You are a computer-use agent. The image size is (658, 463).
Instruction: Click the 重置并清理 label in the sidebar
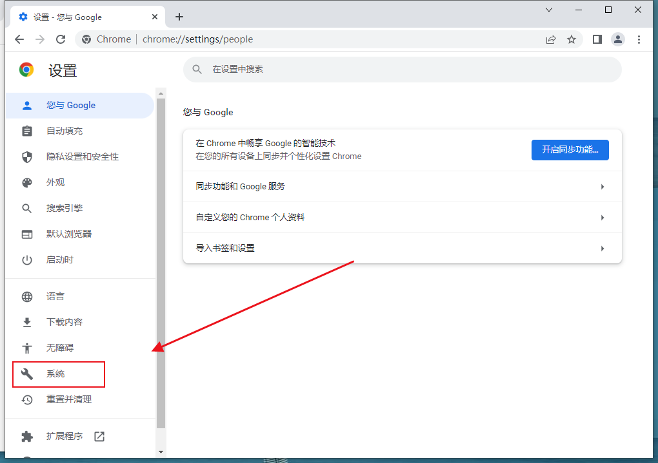(x=69, y=400)
